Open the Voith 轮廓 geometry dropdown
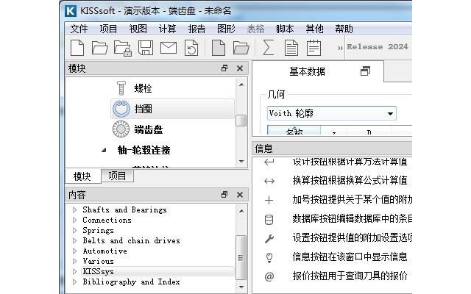Screen dimensions: 471x294 click(x=332, y=113)
